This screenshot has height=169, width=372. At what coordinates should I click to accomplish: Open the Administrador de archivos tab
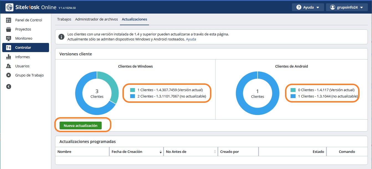click(96, 19)
